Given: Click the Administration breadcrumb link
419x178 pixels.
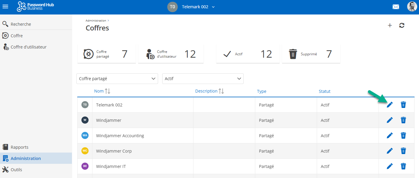Looking at the screenshot, I should [x=96, y=21].
